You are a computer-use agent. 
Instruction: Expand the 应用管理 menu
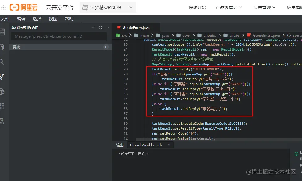click(264, 7)
